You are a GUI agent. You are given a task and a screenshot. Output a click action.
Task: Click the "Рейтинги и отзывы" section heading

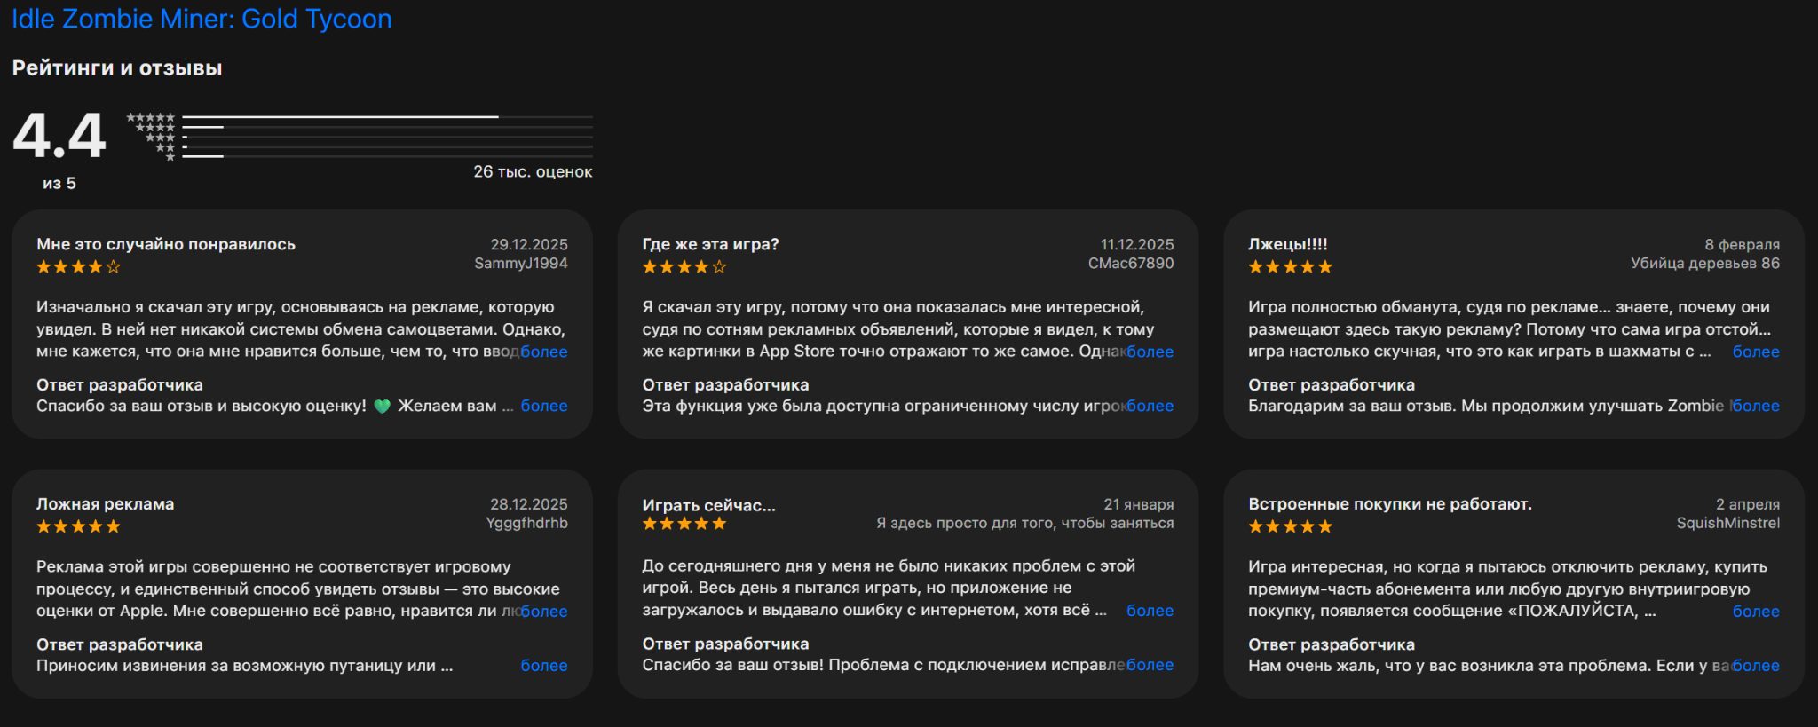[x=117, y=68]
